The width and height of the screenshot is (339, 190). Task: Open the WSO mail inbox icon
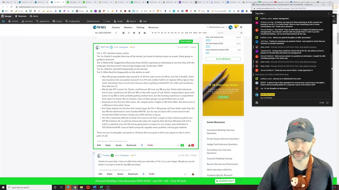(x=236, y=27)
